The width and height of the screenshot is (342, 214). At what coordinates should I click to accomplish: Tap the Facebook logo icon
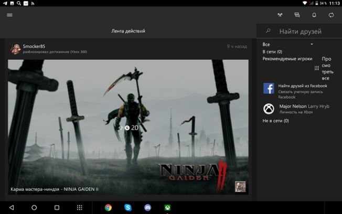269,88
